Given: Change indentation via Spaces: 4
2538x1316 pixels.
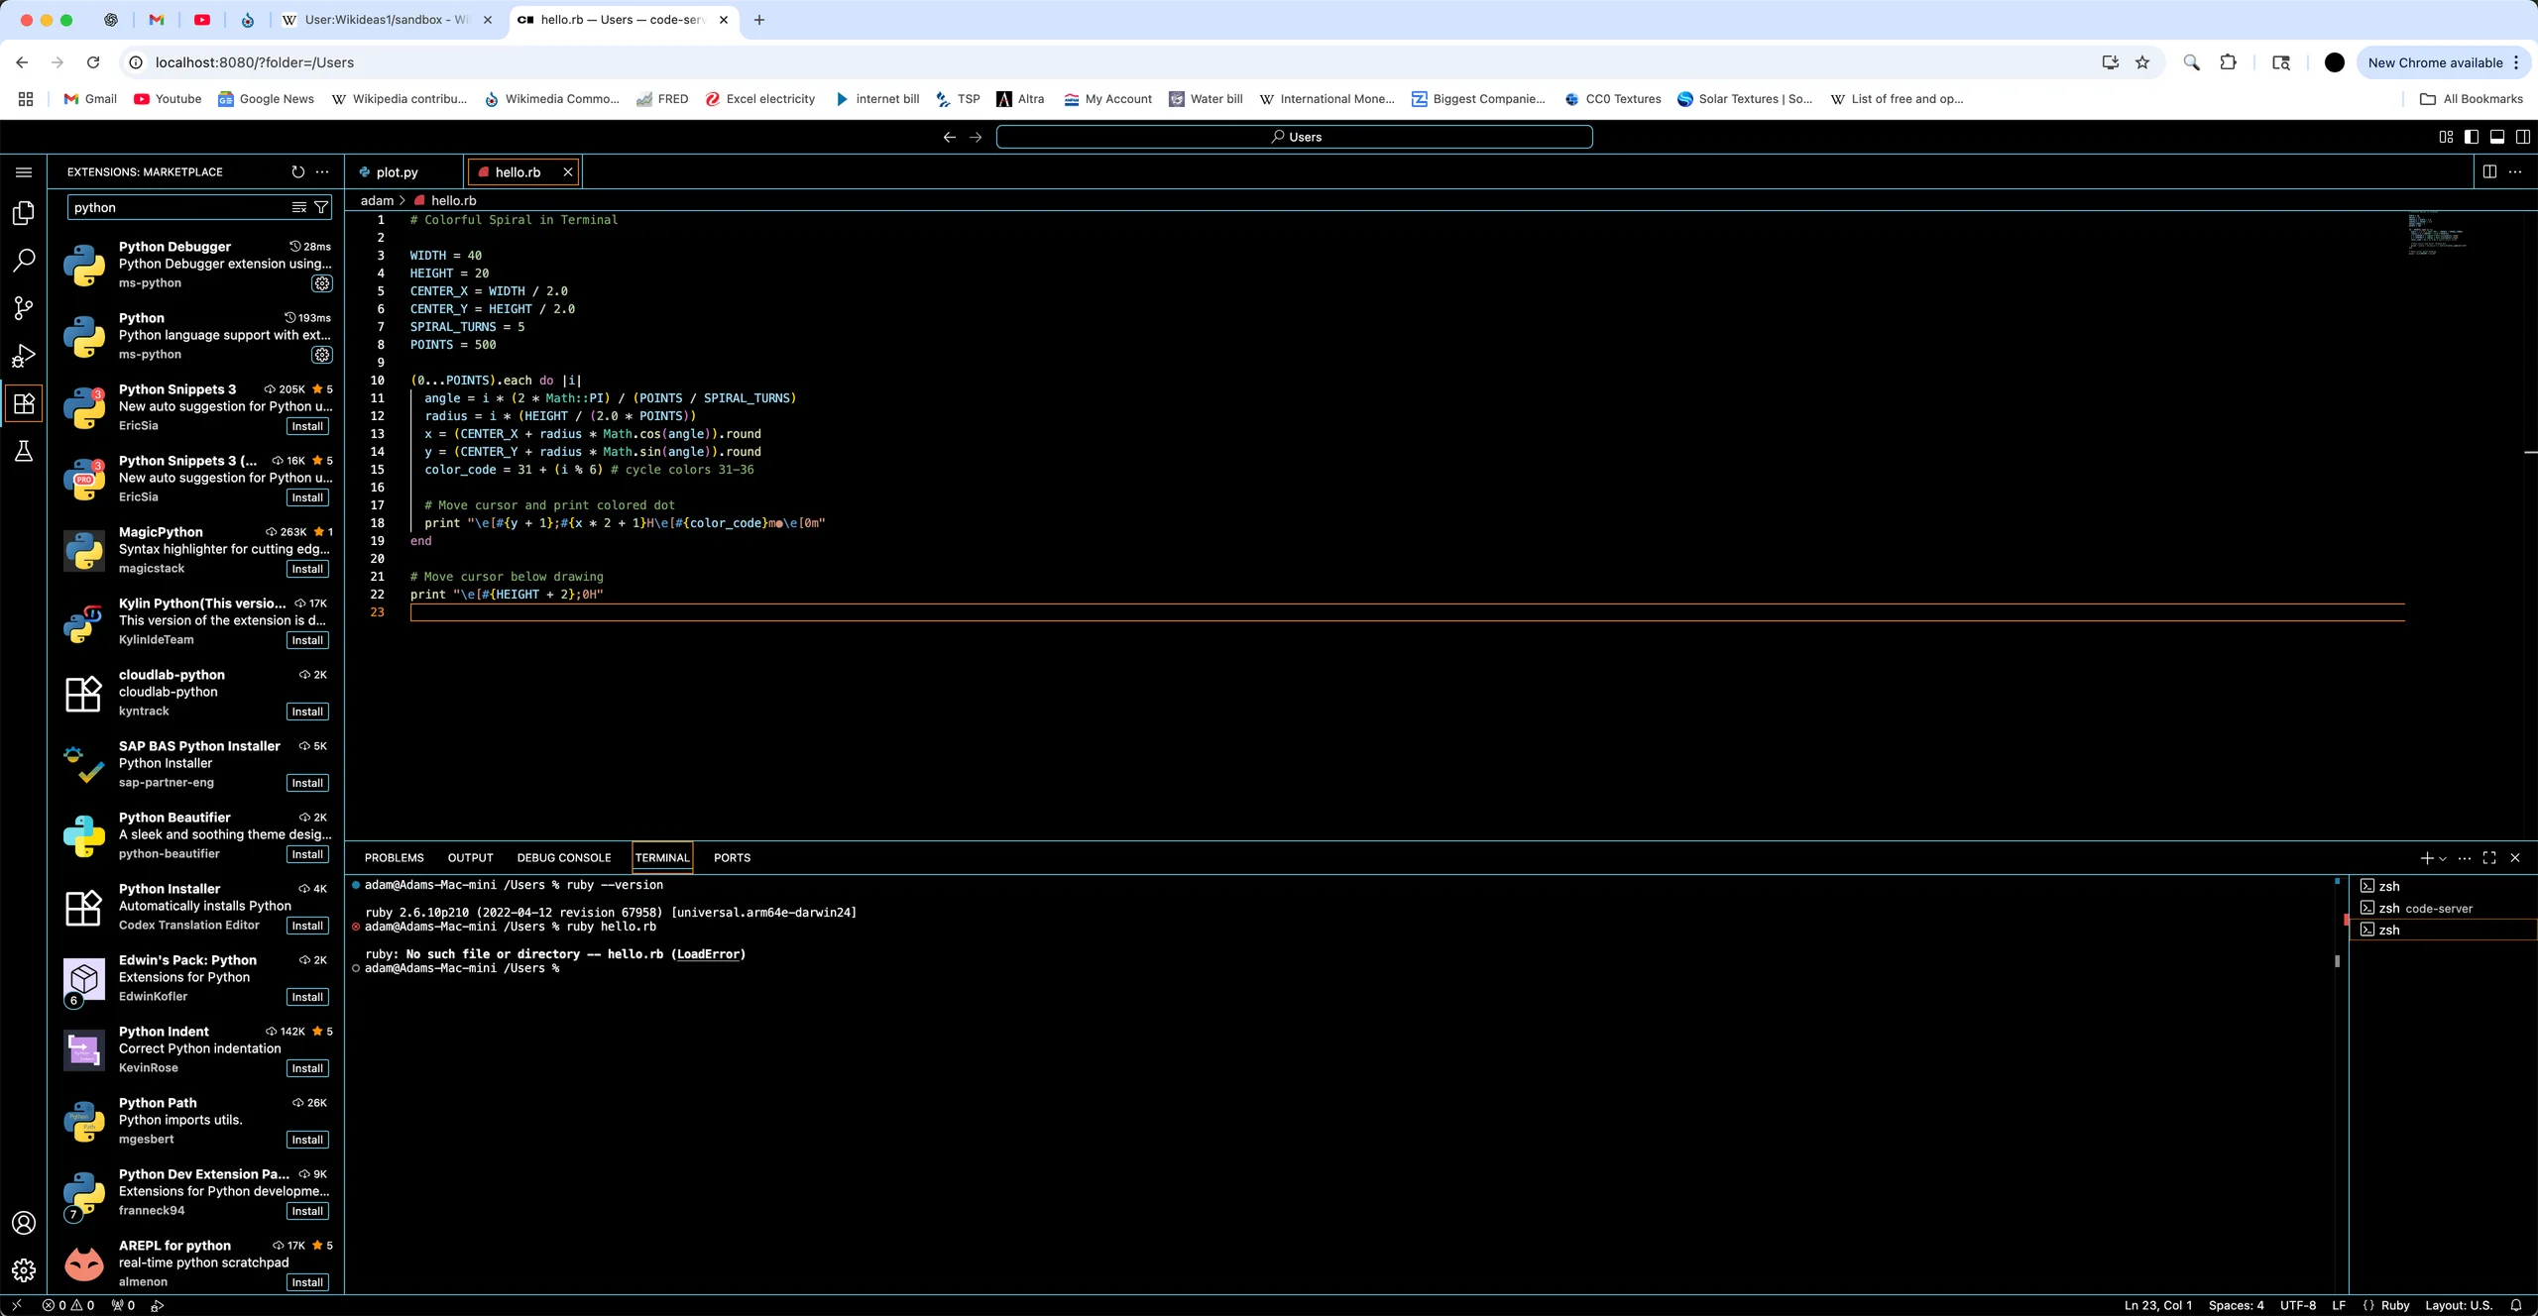Looking at the screenshot, I should [2236, 1305].
